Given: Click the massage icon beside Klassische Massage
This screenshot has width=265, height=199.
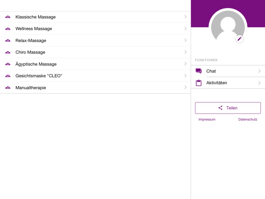Looking at the screenshot, I should tap(8, 17).
